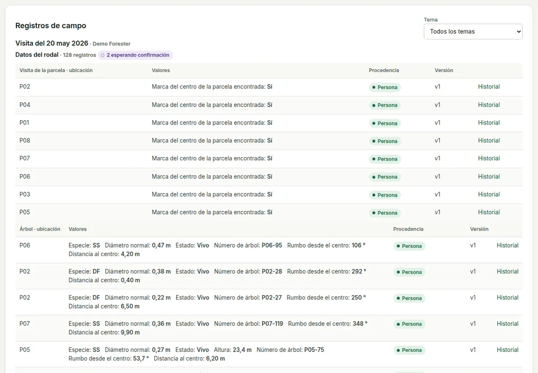538x373 pixels.
Task: Click tree number value 'P07-119'
Action: [273, 324]
